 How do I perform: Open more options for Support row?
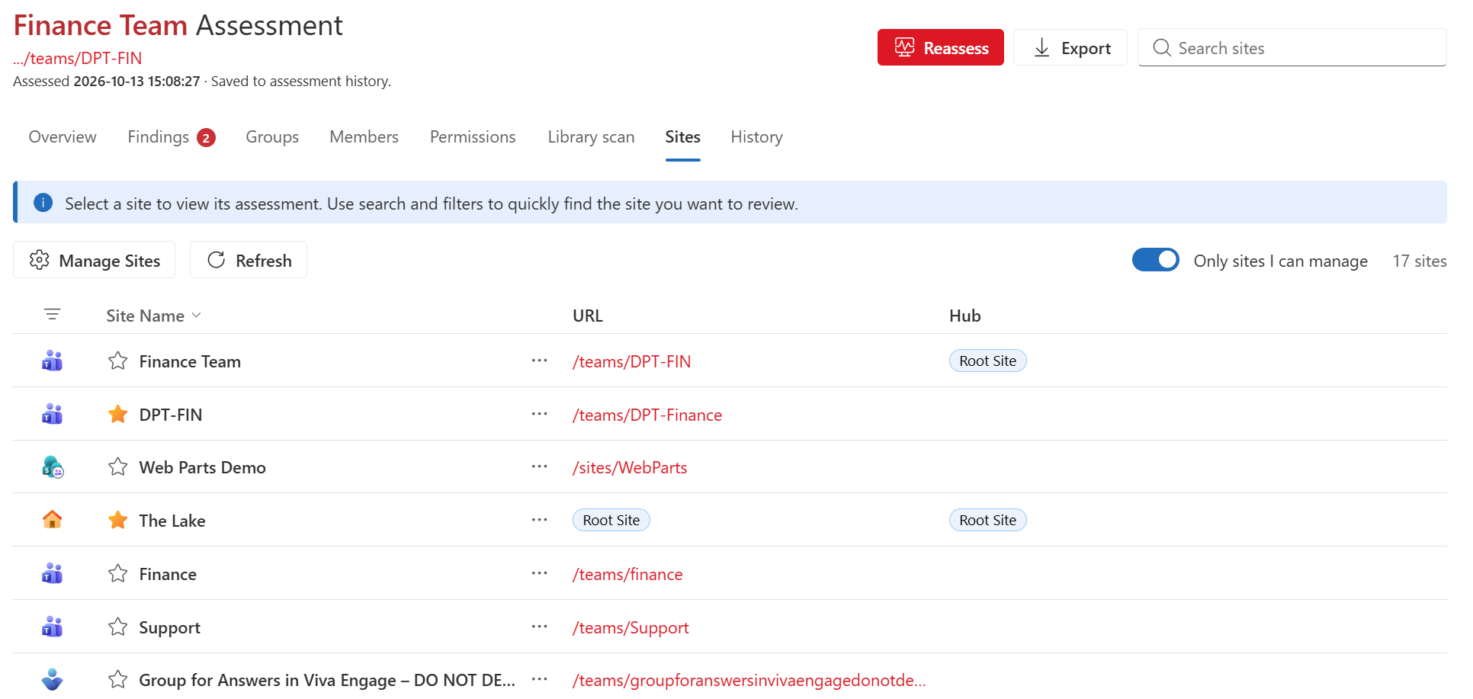pos(539,627)
